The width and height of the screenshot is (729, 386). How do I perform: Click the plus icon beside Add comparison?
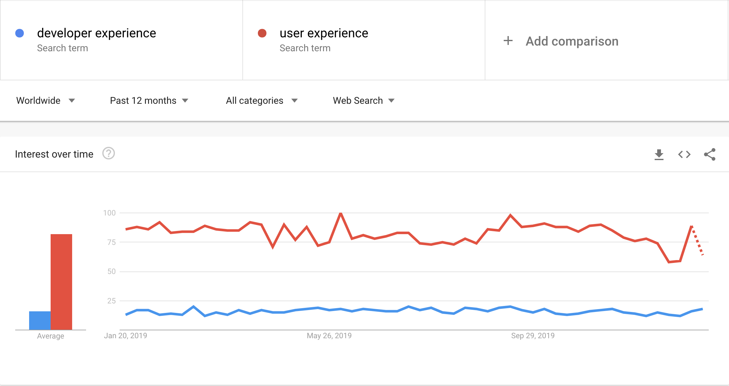[x=508, y=41]
